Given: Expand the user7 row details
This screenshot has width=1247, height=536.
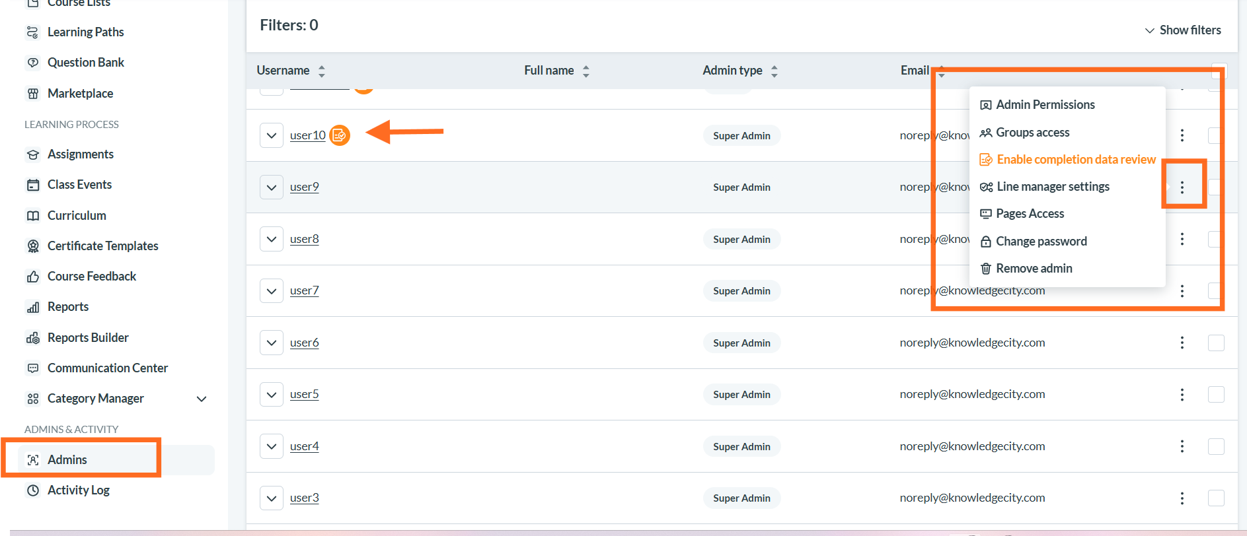Looking at the screenshot, I should coord(272,290).
